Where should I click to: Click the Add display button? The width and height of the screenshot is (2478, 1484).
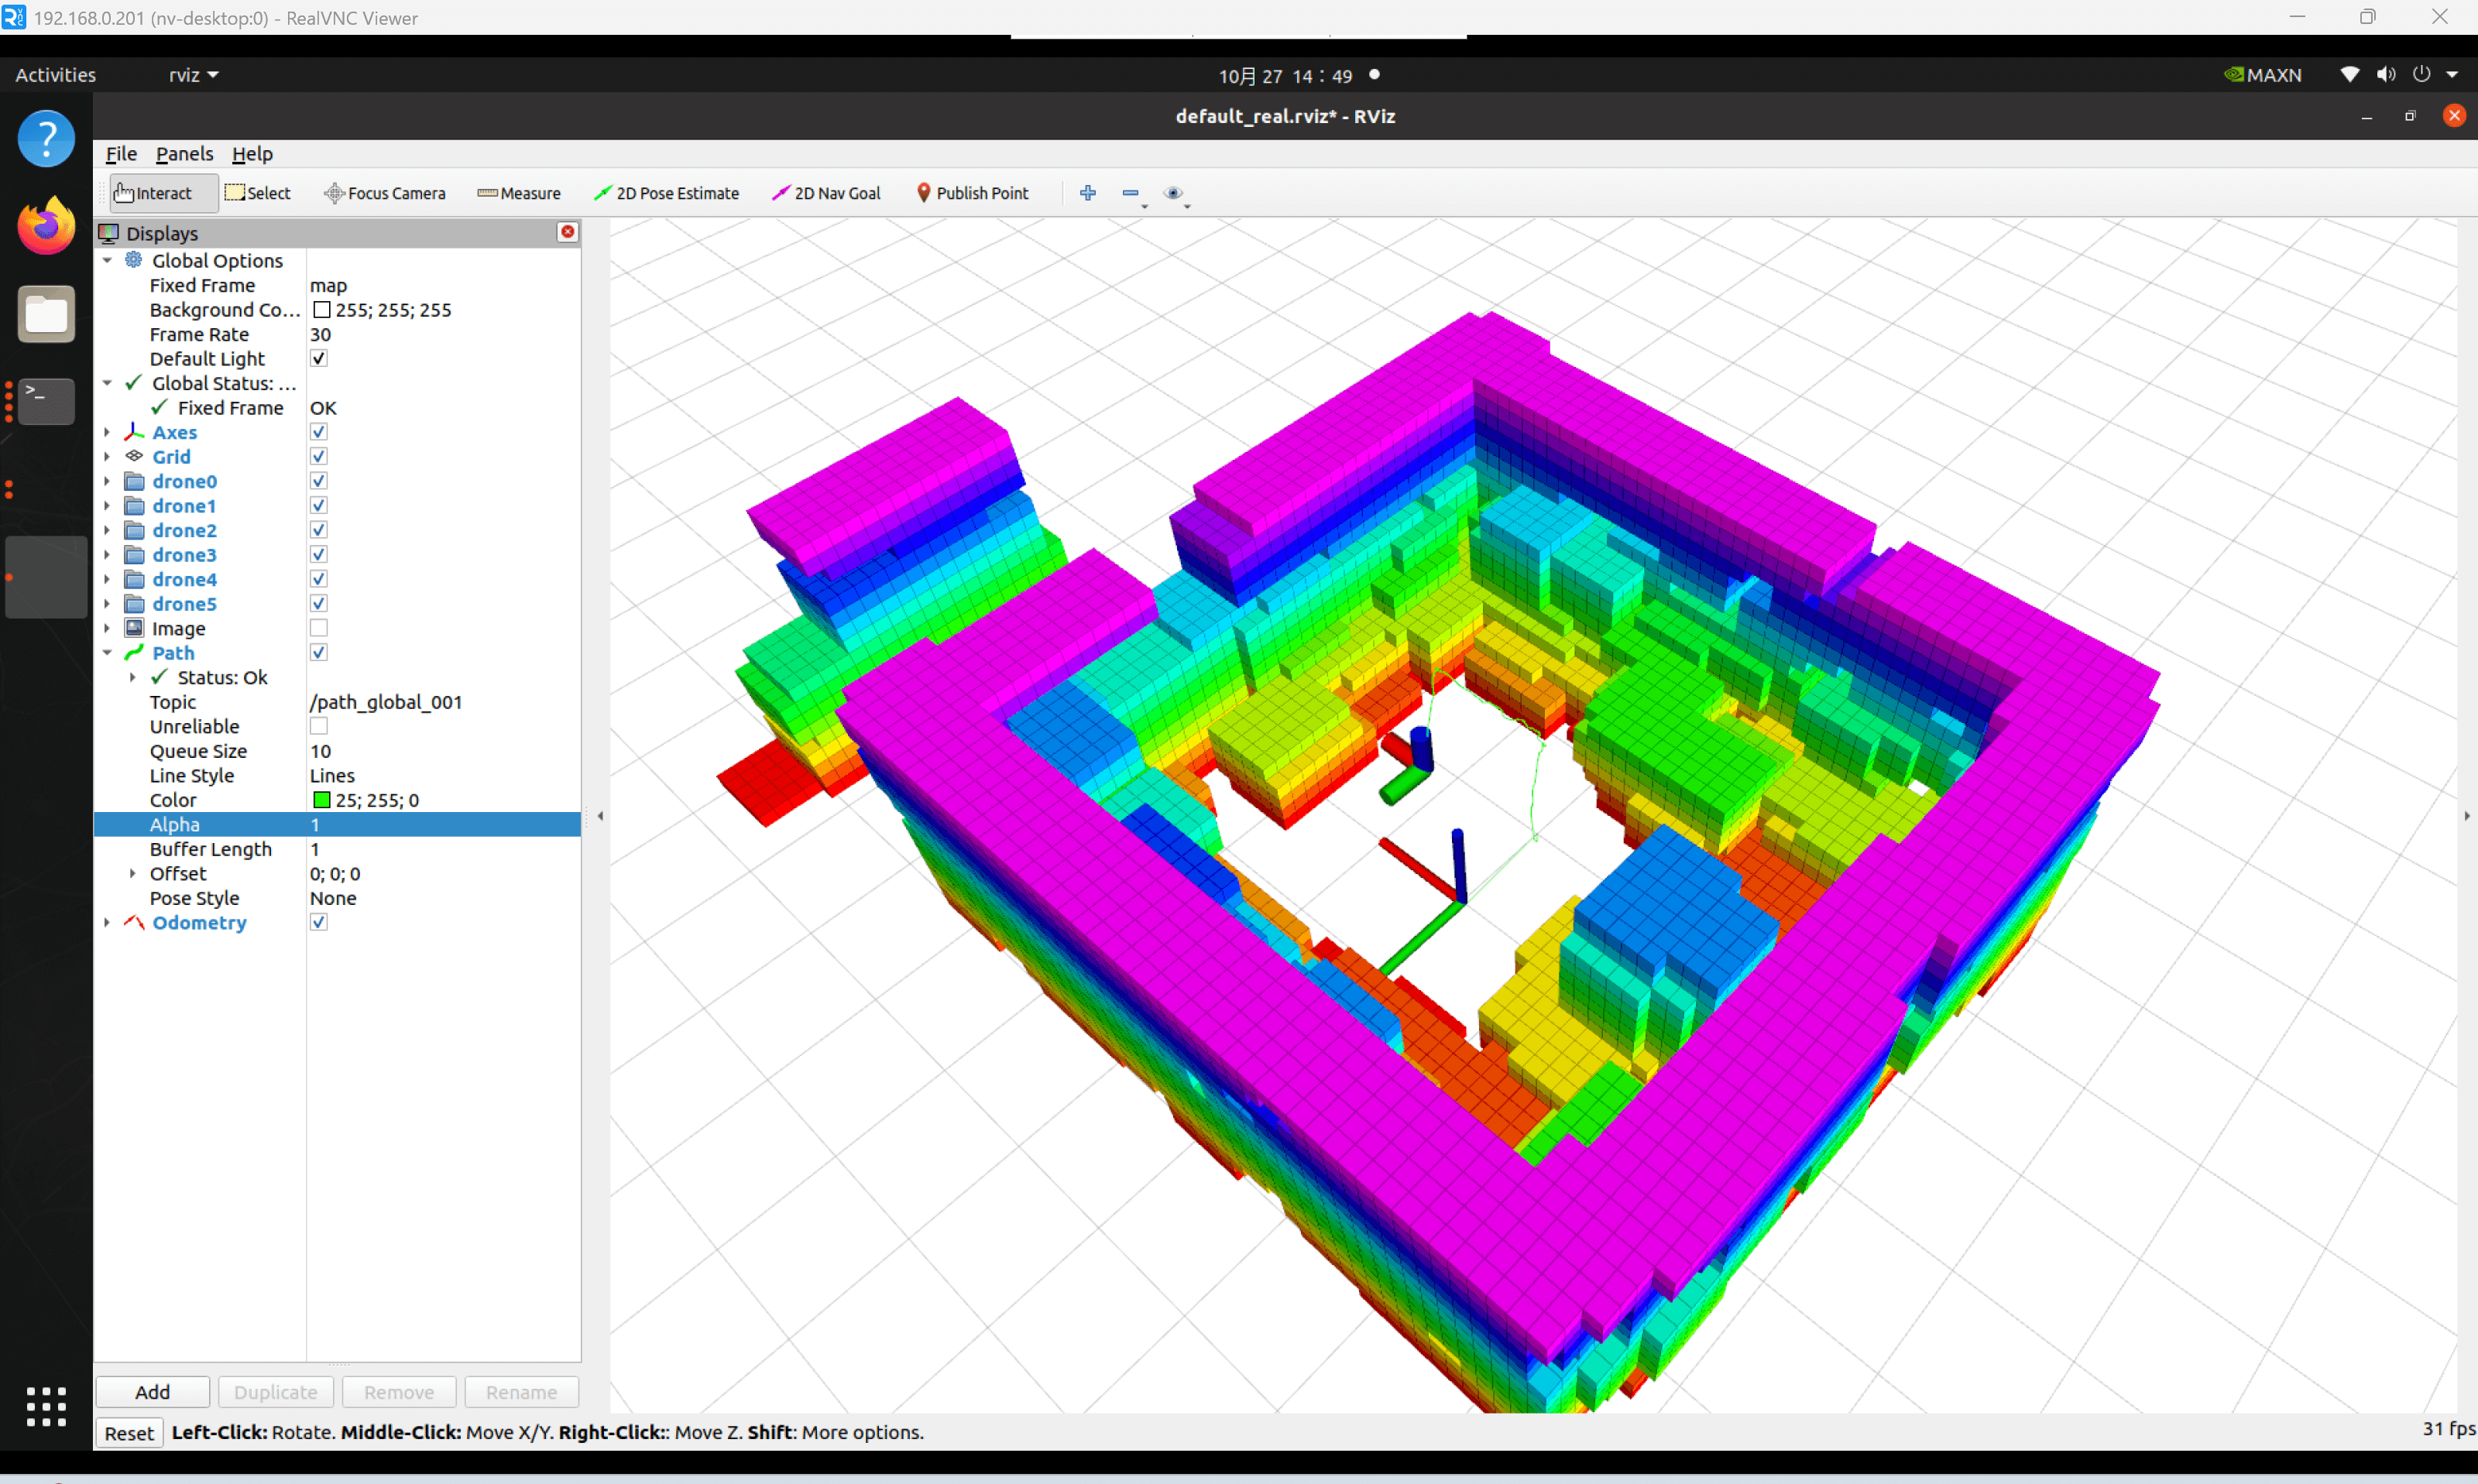[153, 1392]
